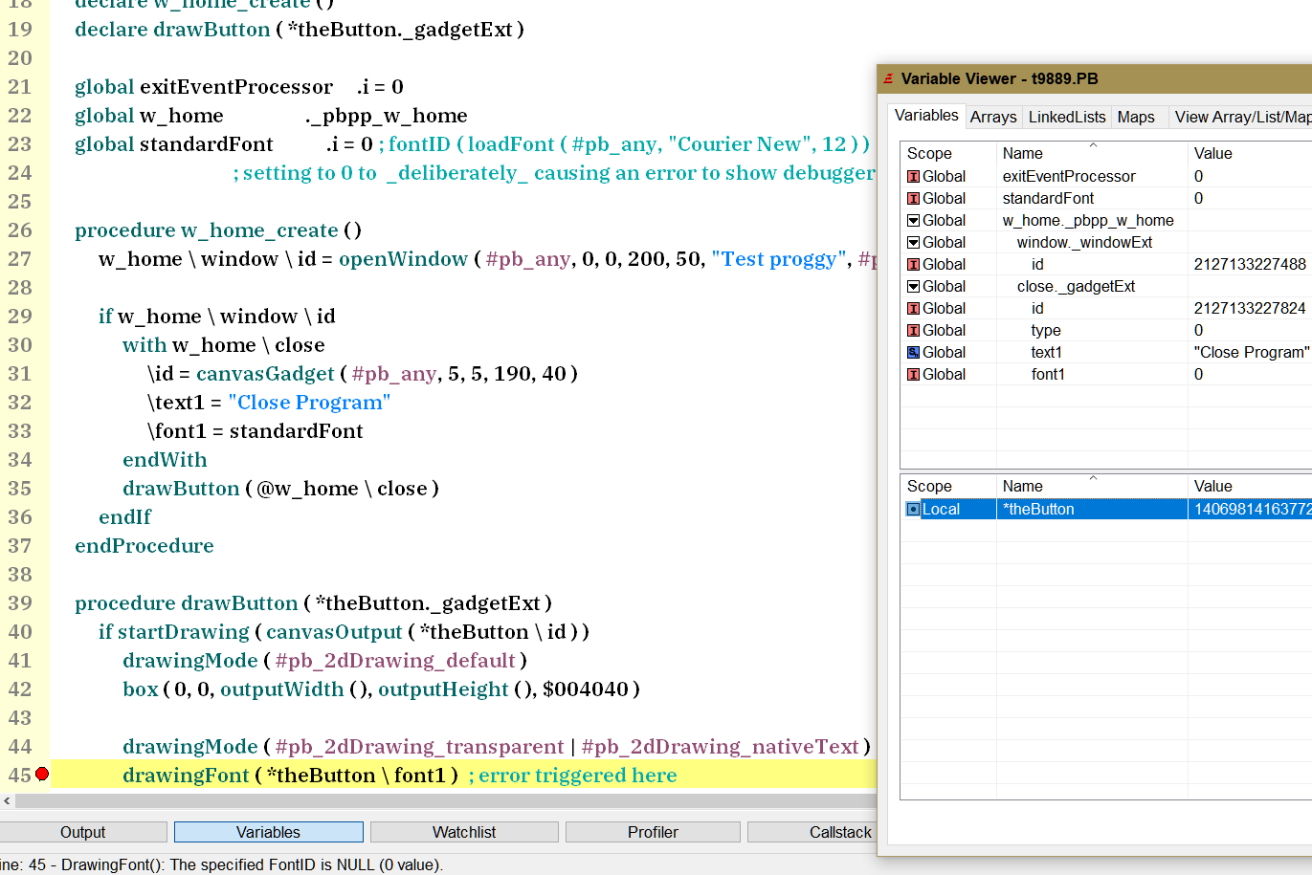Collapse the w_home._pbpp_w_home structure
Image resolution: width=1312 pixels, height=875 pixels.
coord(913,220)
